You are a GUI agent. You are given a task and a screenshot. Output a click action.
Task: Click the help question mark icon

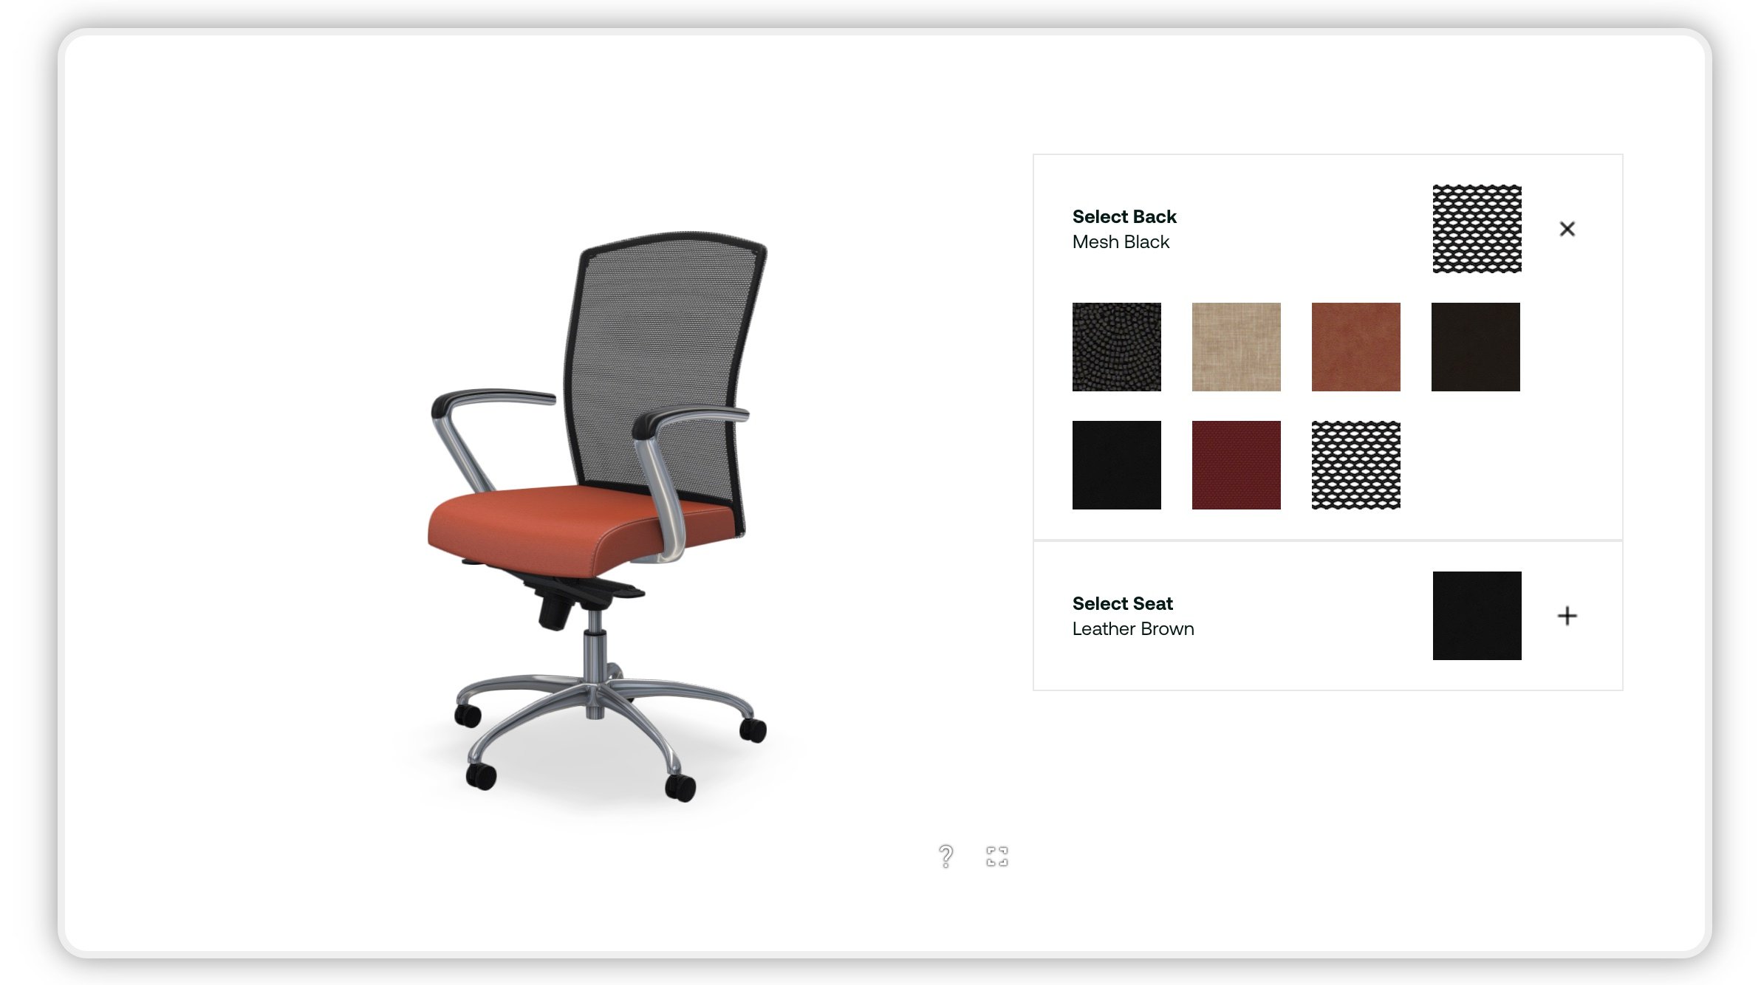click(x=946, y=854)
